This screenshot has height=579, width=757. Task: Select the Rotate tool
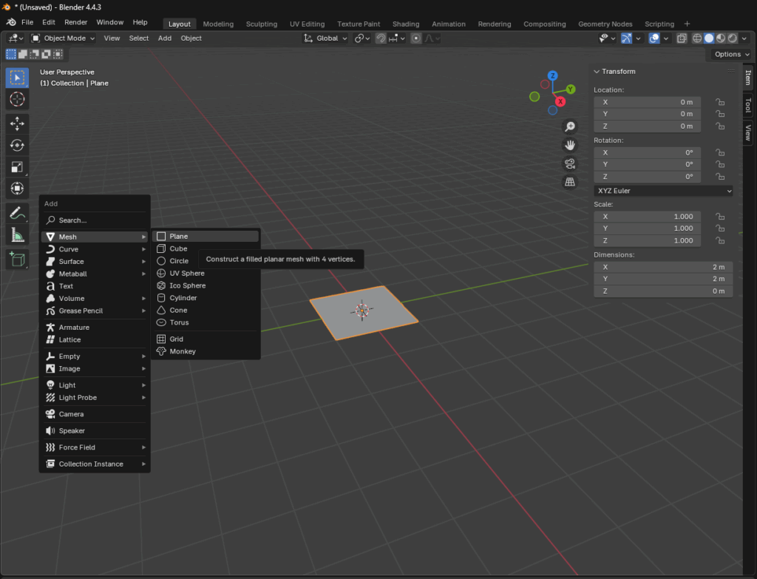(x=17, y=146)
